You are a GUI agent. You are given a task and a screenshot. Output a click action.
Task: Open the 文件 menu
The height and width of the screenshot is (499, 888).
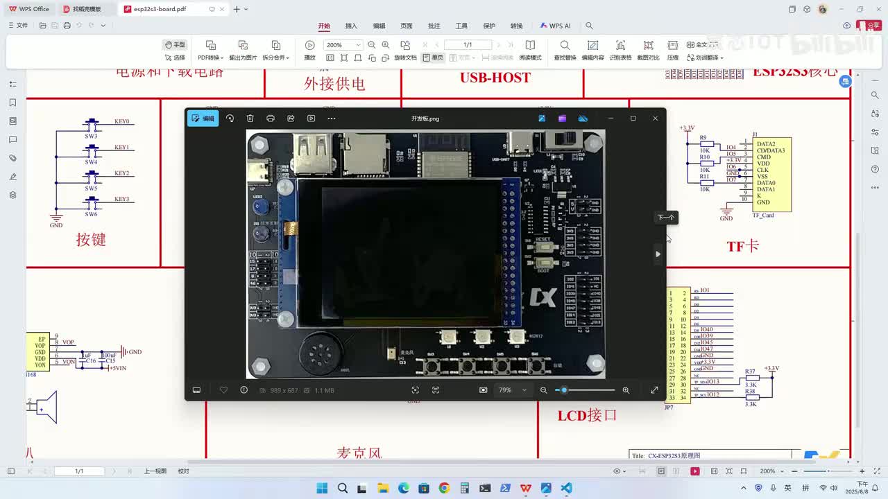click(18, 26)
